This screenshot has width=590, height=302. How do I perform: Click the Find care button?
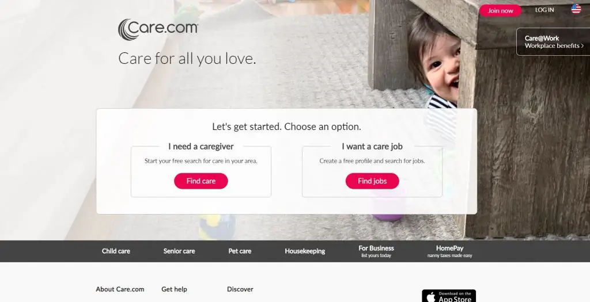tap(201, 181)
